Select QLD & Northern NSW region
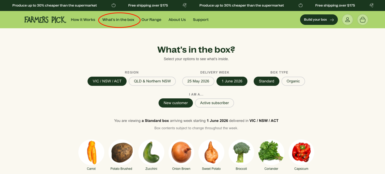Screen dimensions: 385x174 152,81
